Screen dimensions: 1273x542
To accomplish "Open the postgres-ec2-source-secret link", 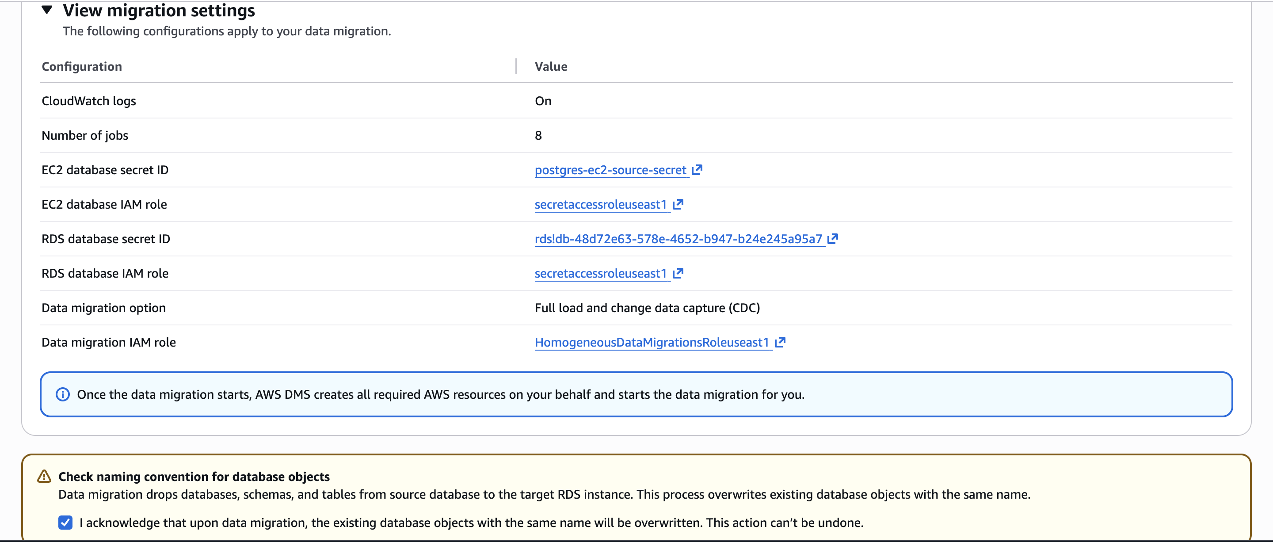I will (x=610, y=170).
